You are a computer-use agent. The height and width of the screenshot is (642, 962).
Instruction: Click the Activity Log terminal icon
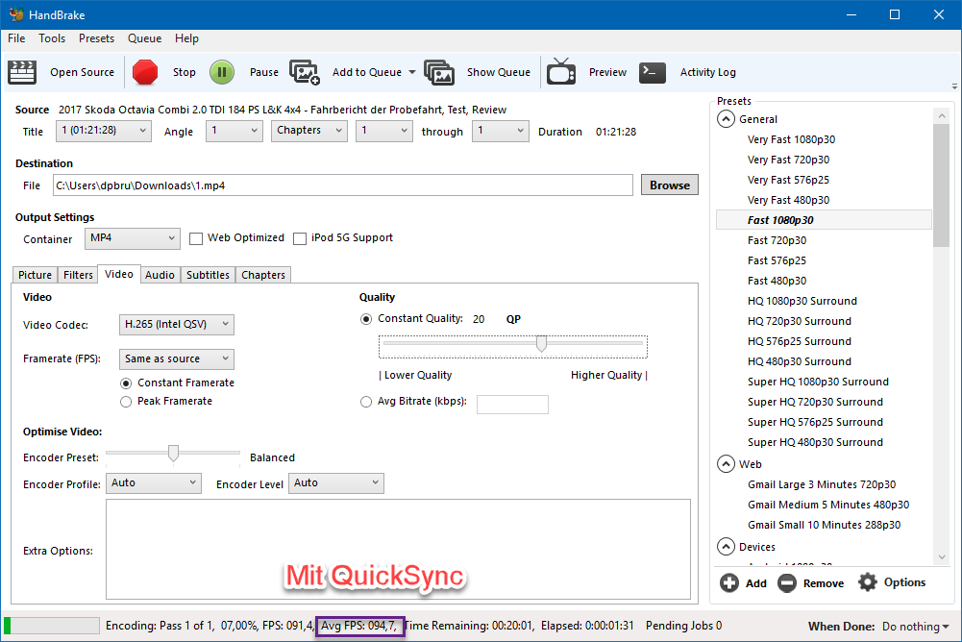[653, 72]
